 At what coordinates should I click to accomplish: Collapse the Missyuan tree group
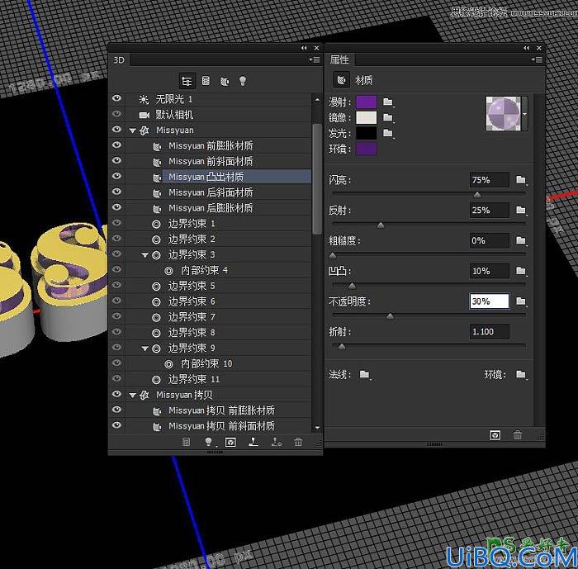pyautogui.click(x=133, y=130)
